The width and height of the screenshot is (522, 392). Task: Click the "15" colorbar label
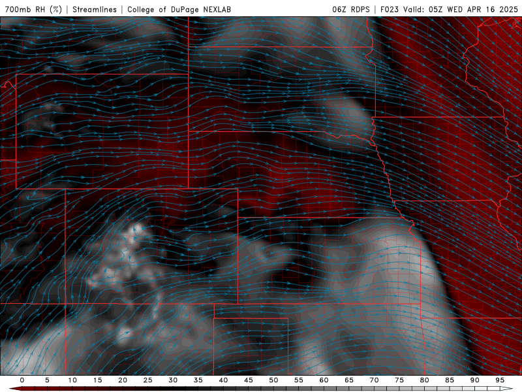pyautogui.click(x=97, y=380)
